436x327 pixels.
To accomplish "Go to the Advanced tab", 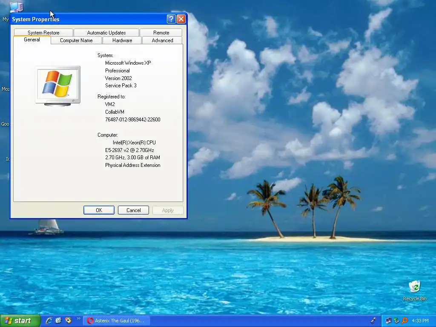I will (162, 40).
